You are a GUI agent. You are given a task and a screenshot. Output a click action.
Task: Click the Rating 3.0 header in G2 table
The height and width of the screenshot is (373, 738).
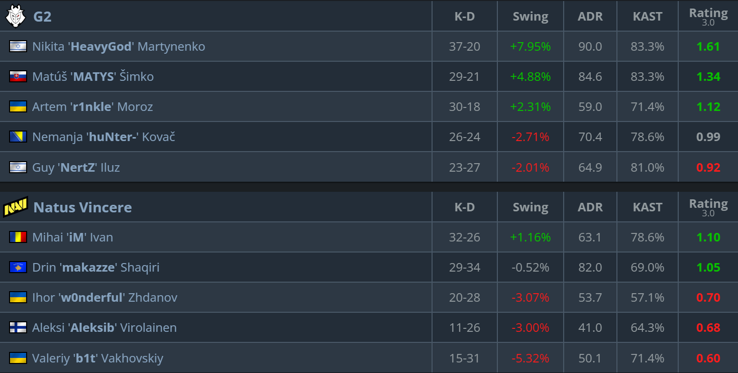coord(708,16)
